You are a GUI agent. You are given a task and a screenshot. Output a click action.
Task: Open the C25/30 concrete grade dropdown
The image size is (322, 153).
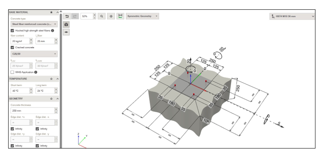click(x=34, y=54)
